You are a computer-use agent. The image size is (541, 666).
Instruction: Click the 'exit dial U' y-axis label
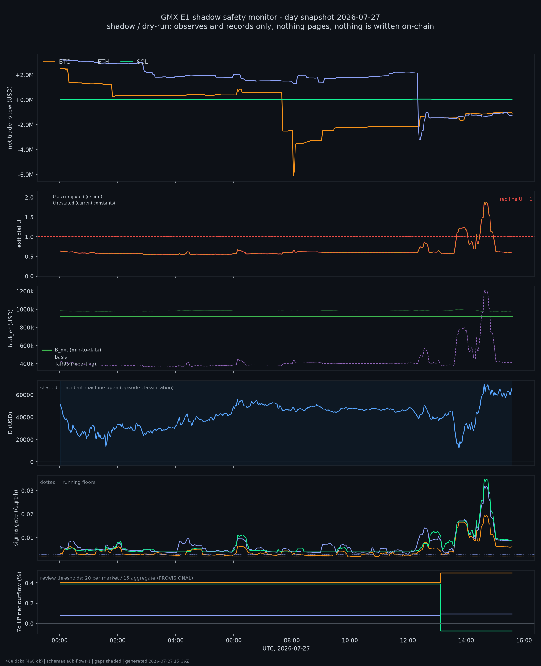tap(19, 234)
